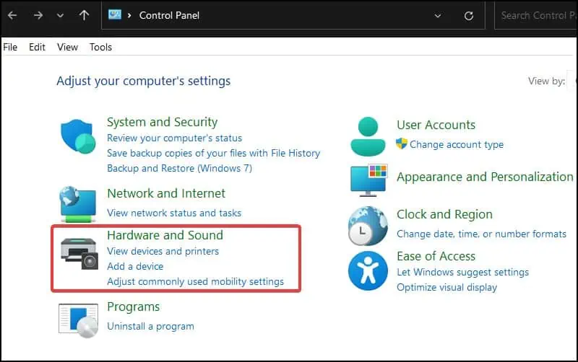Click the Appearance and Personalization monitor icon
This screenshot has height=362, width=578.
click(x=368, y=180)
